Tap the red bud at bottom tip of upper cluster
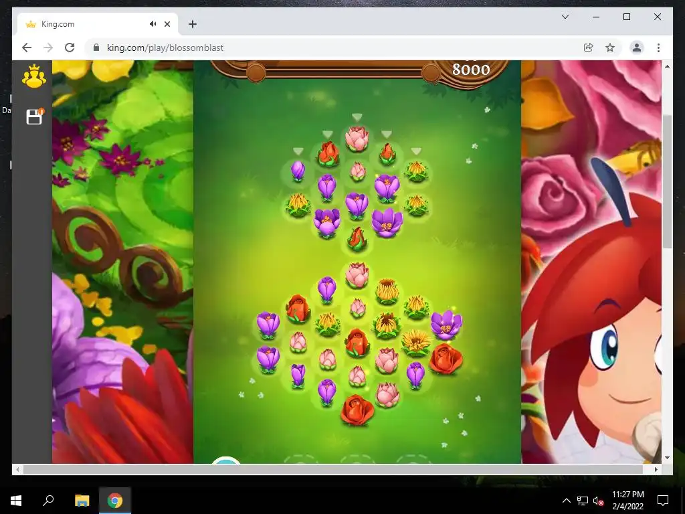 click(x=357, y=239)
